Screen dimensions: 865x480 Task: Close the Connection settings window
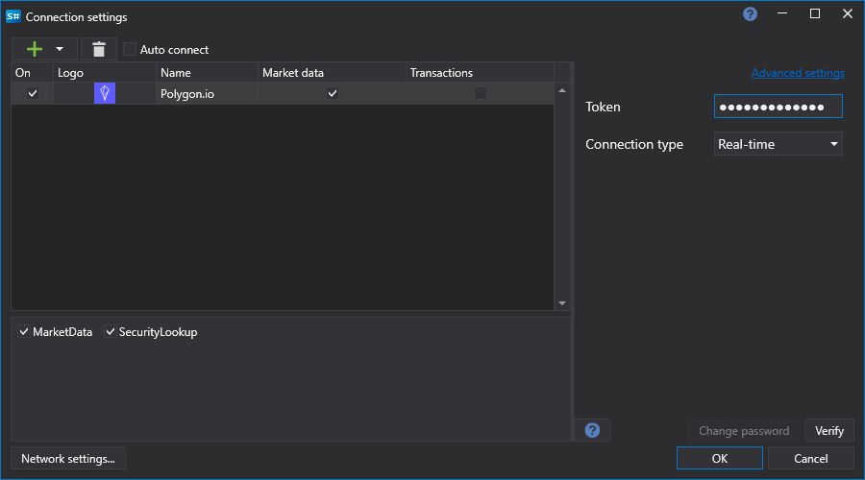tap(848, 13)
